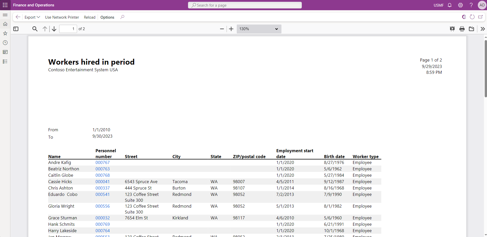Open the presentation preview icon
This screenshot has height=237, width=487.
tap(452, 29)
